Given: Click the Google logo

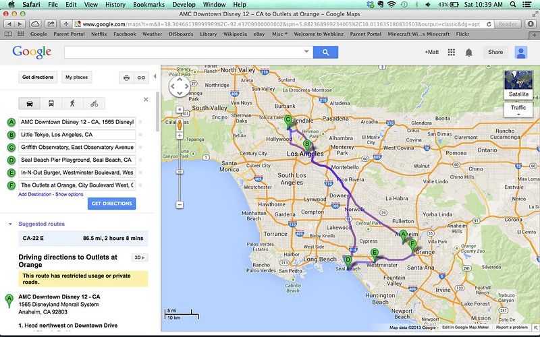Looking at the screenshot, I should (x=32, y=53).
